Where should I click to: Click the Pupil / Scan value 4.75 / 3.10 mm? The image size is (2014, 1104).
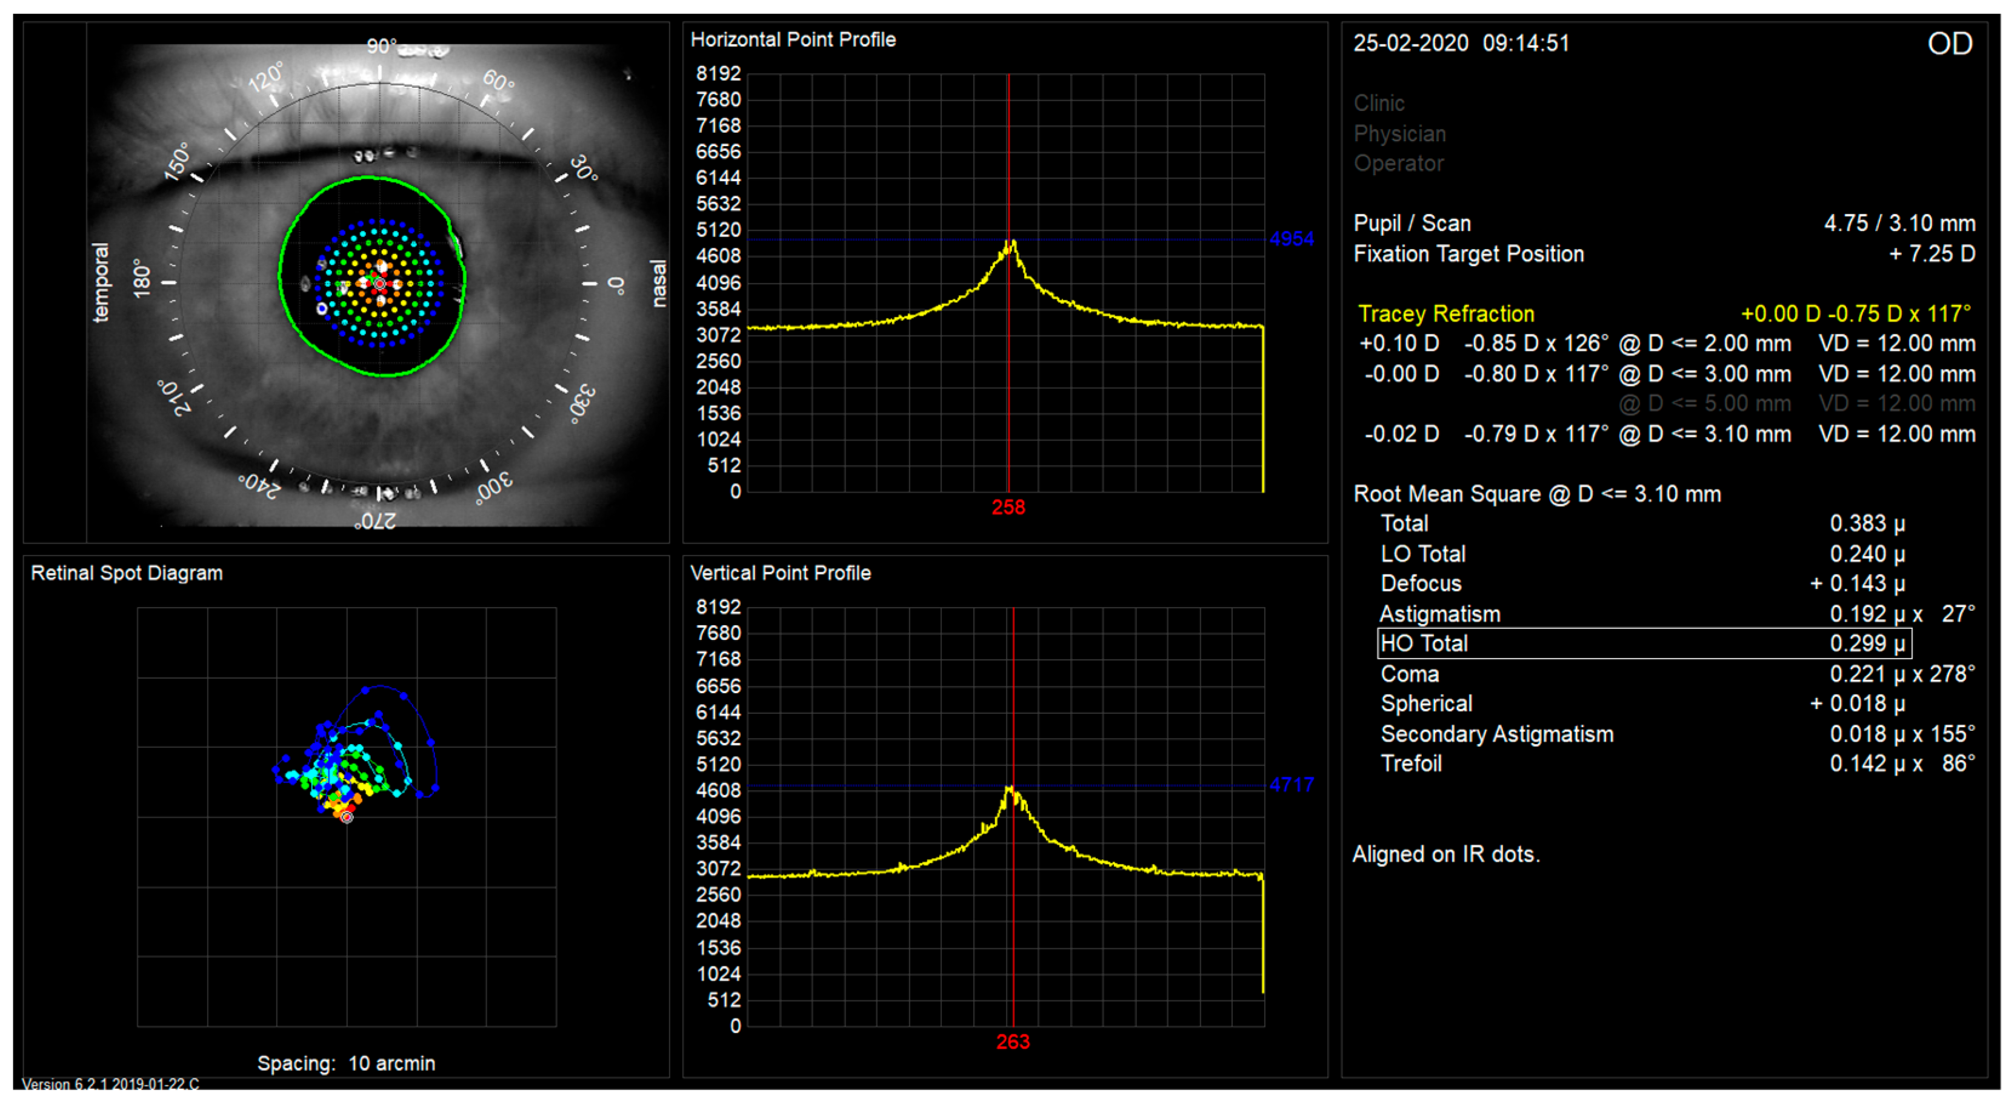coord(1899,224)
